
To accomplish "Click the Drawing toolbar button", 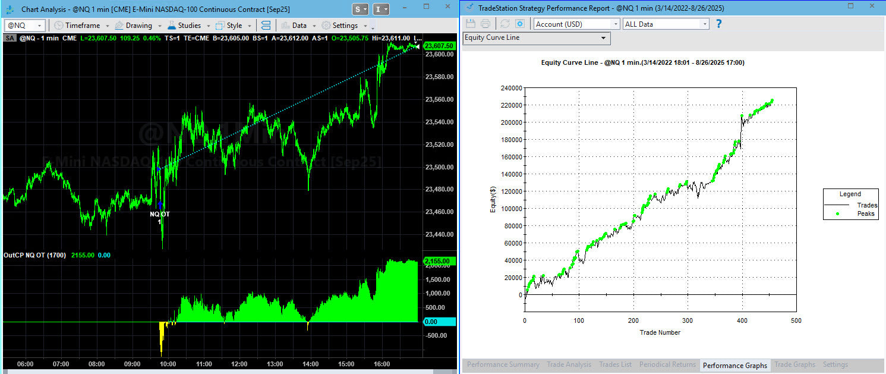I will click(133, 26).
